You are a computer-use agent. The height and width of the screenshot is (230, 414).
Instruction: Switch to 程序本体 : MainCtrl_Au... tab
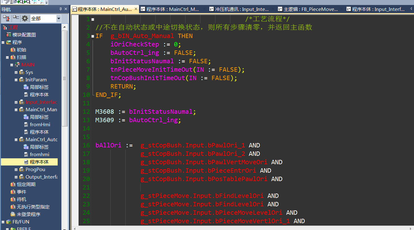pyautogui.click(x=105, y=9)
